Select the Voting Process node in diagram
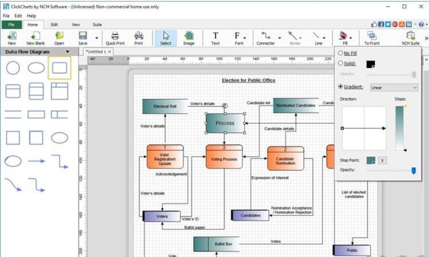The image size is (429, 257). point(224,157)
